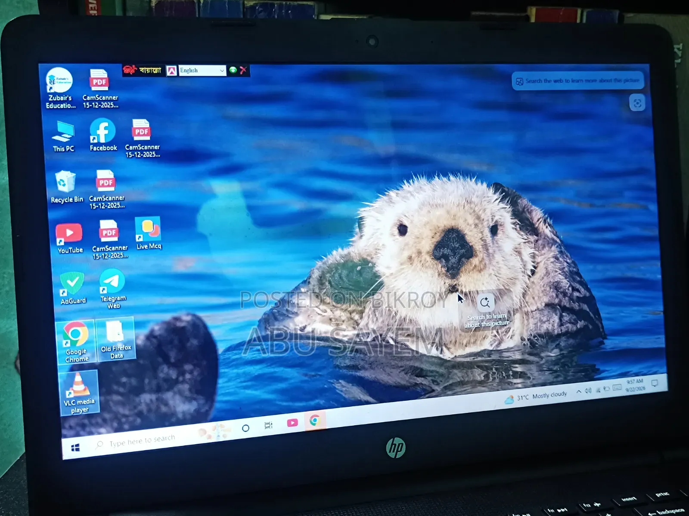Close the Bijoy toolbar with red X
This screenshot has height=516, width=689.
pos(243,70)
